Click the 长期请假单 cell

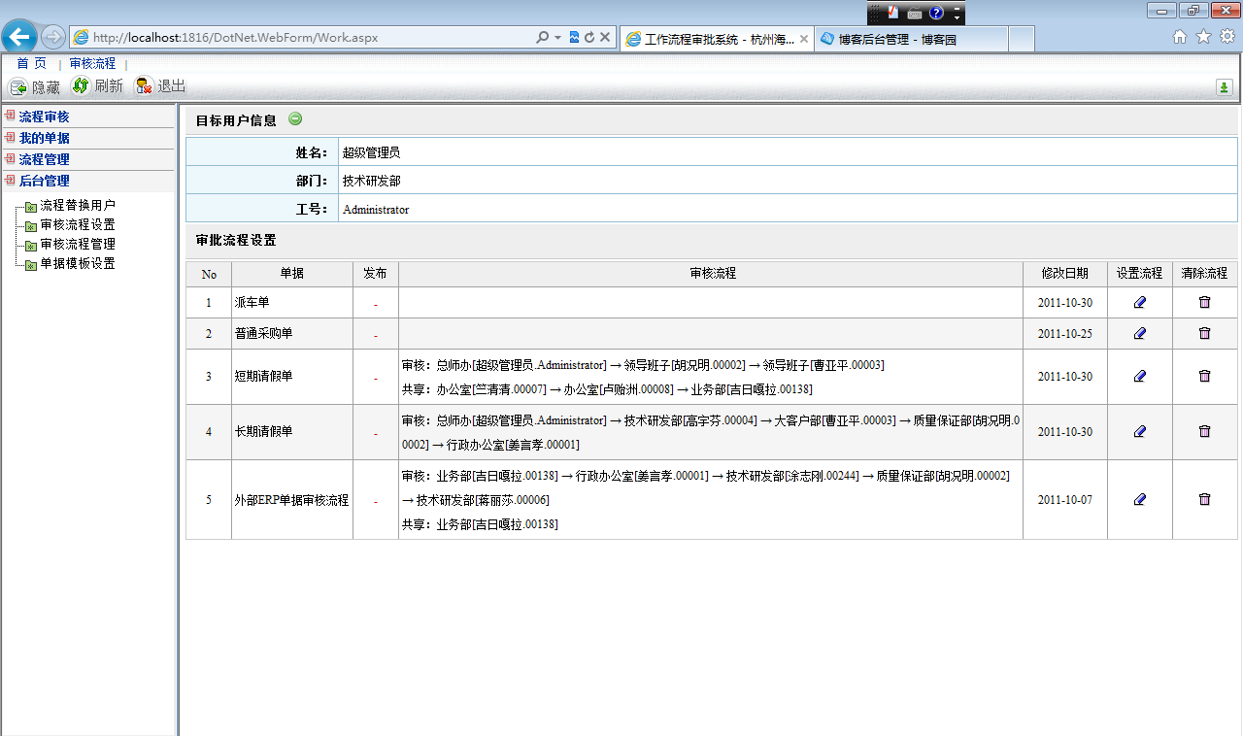(292, 432)
